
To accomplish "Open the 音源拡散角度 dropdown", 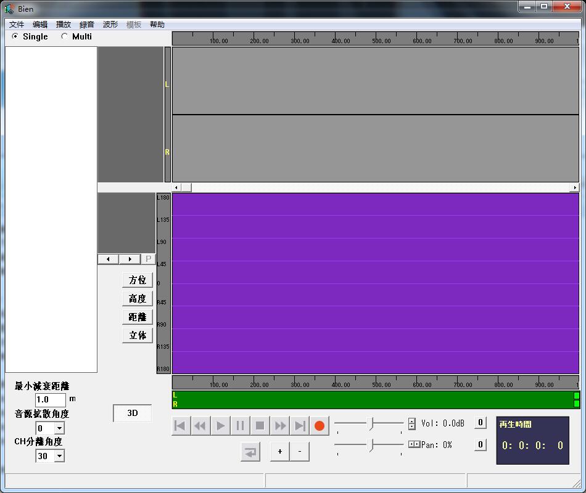I will tap(59, 428).
